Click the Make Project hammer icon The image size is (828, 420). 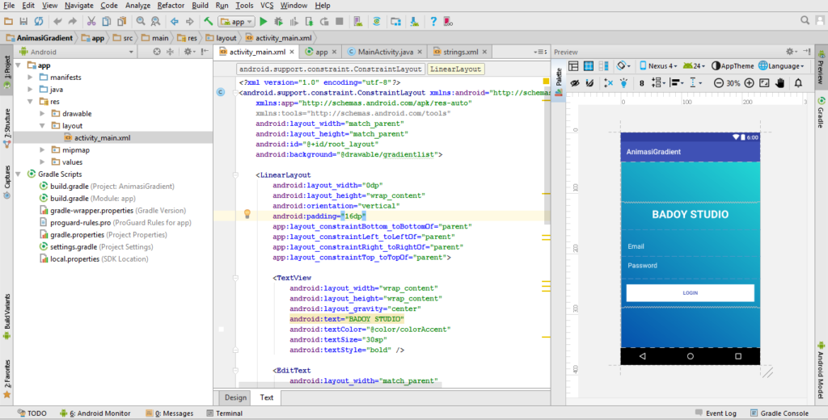point(209,21)
